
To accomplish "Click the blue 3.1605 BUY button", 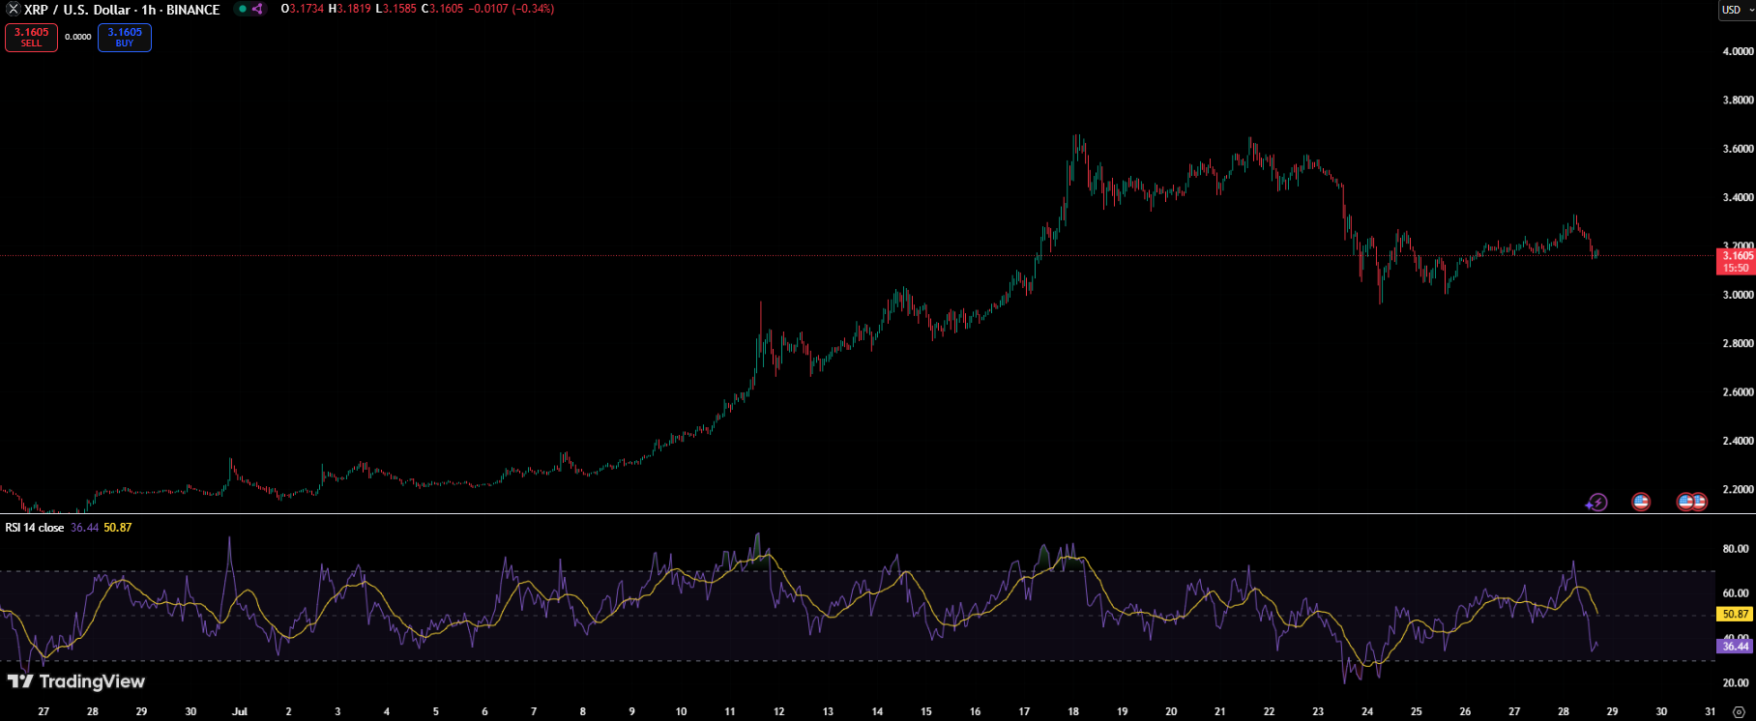I will tap(125, 37).
